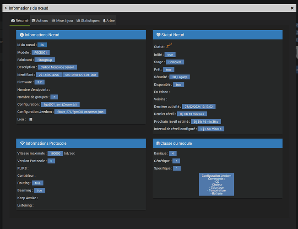Click the Statut Nœud panel header
This screenshot has height=229, width=298.
coord(218,35)
